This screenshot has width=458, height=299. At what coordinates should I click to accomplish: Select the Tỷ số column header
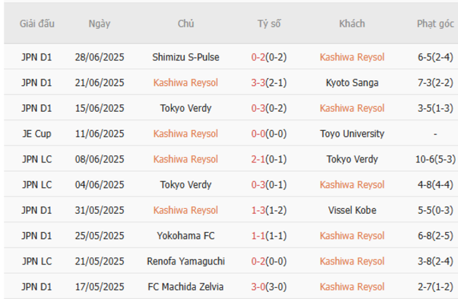[x=268, y=23]
